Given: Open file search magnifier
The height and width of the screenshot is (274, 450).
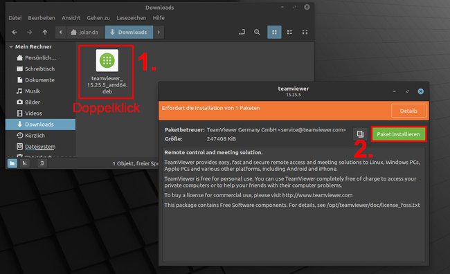Looking at the screenshot, I should 257,32.
